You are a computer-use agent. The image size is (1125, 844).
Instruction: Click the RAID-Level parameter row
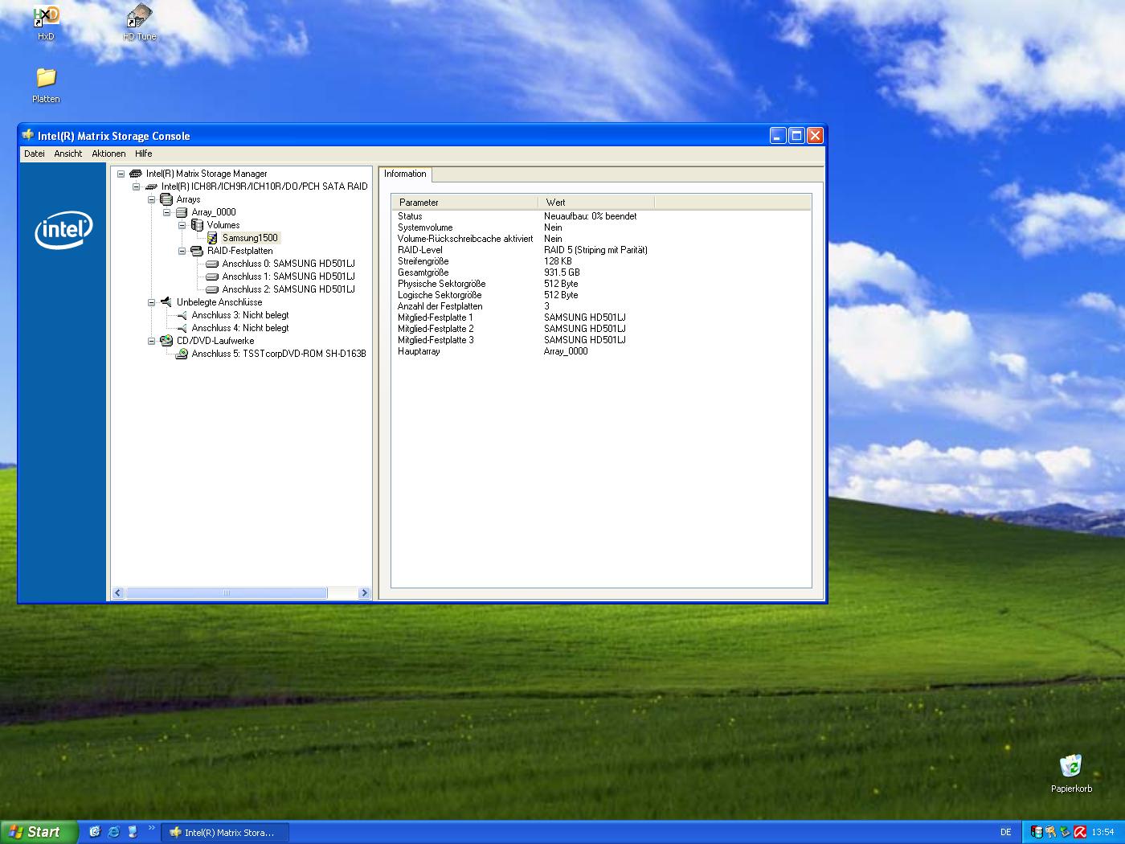(601, 250)
